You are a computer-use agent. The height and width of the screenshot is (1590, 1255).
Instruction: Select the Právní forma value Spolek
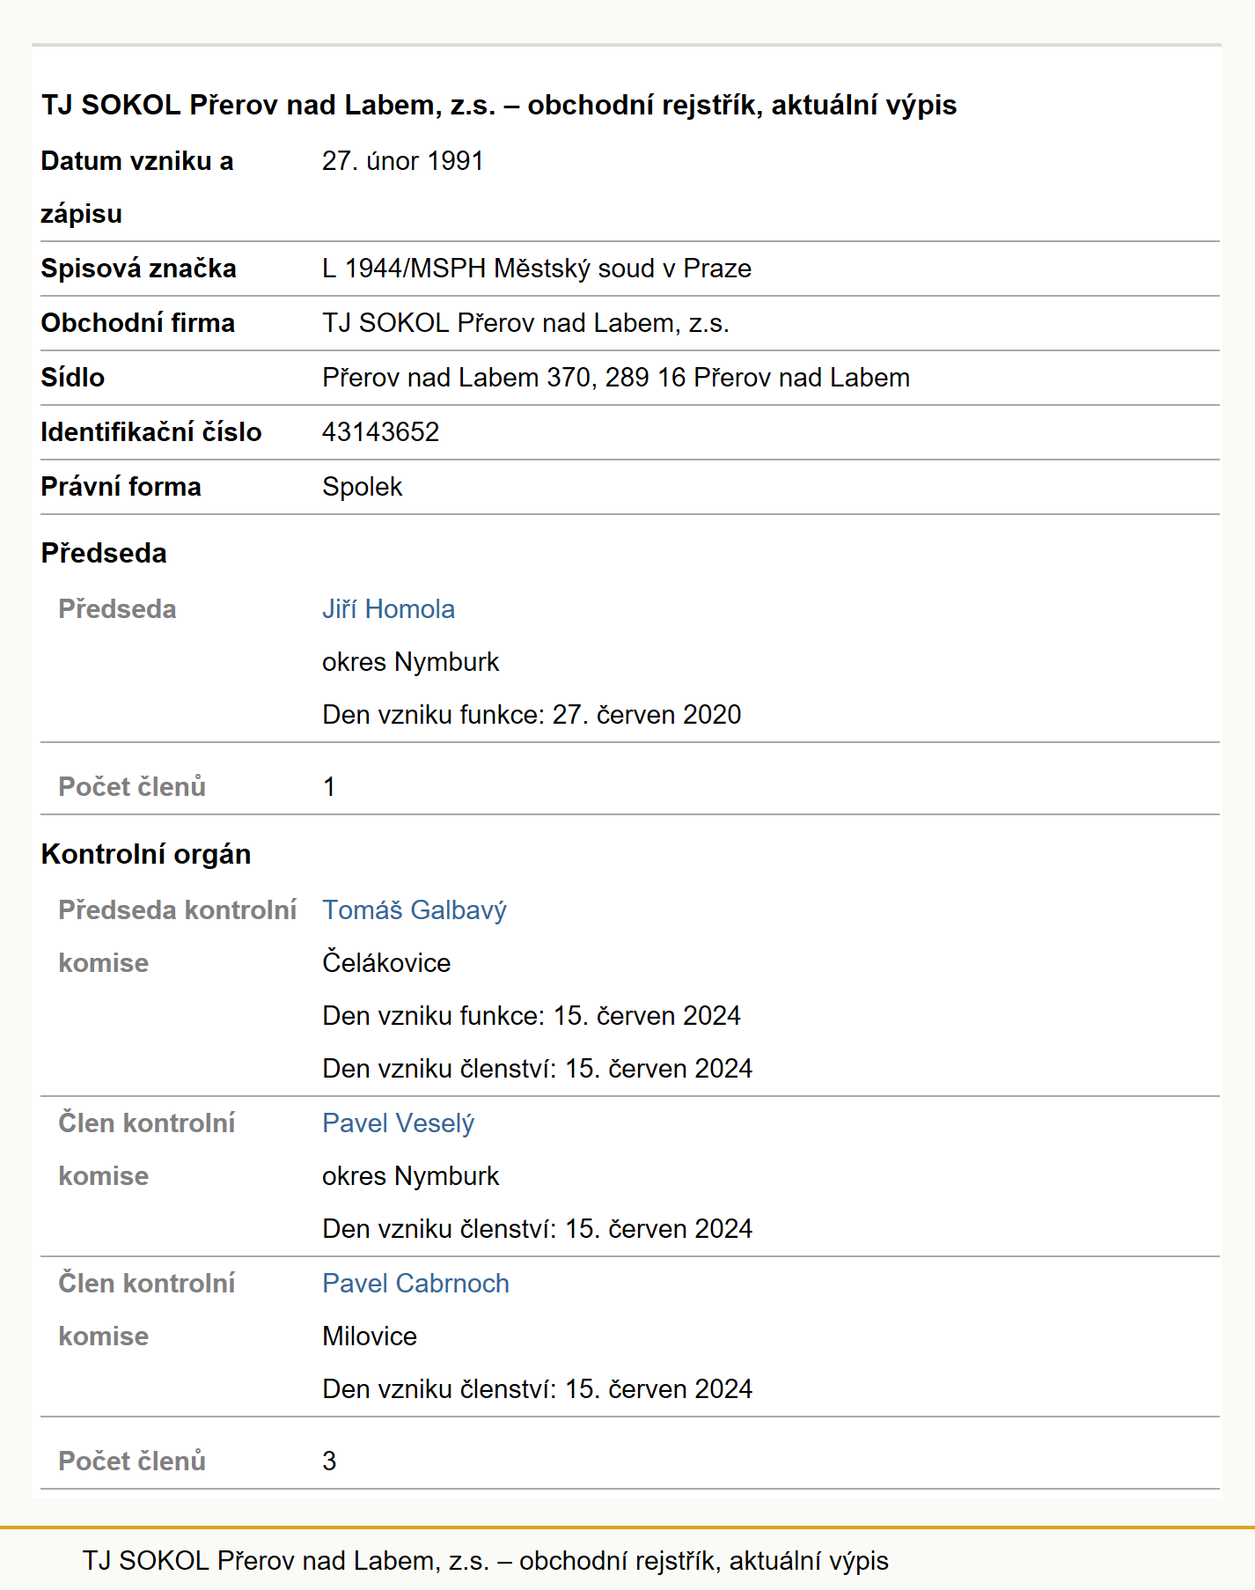(362, 487)
